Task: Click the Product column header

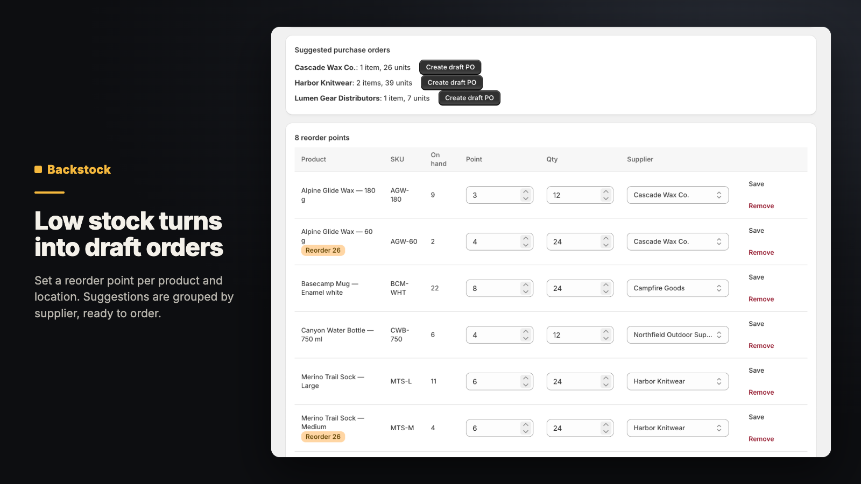Action: 314,160
